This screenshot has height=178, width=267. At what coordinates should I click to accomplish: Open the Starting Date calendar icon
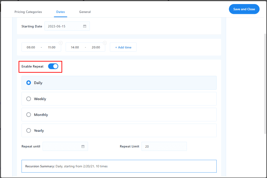(84, 26)
